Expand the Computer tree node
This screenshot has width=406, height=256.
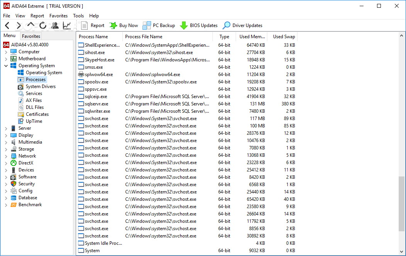pyautogui.click(x=6, y=52)
